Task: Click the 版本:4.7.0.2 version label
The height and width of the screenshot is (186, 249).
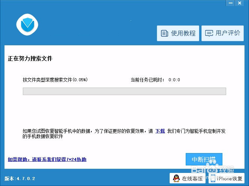Action: pos(20,179)
